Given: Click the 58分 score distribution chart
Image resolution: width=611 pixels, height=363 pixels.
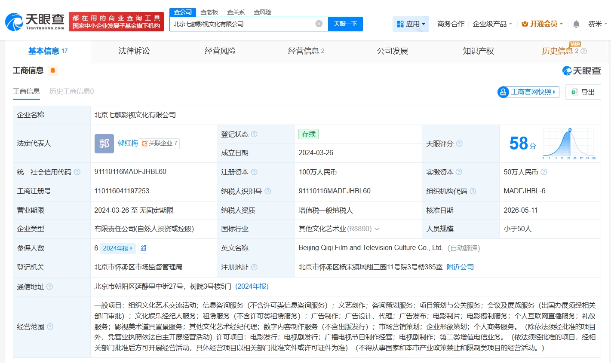Looking at the screenshot, I should point(569,143).
